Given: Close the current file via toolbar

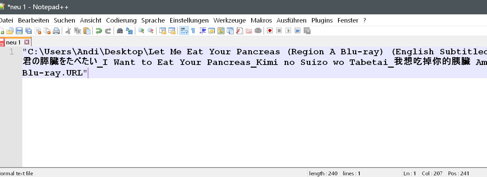Looking at the screenshot, I should pos(38,31).
